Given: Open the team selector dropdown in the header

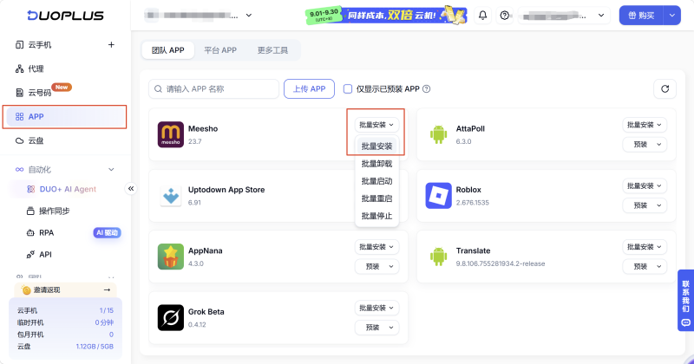Looking at the screenshot, I should (199, 16).
